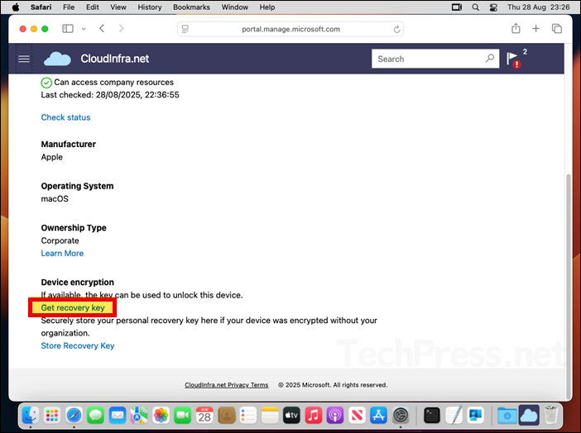The width and height of the screenshot is (581, 433).
Task: Open the Window menu
Action: tap(235, 7)
